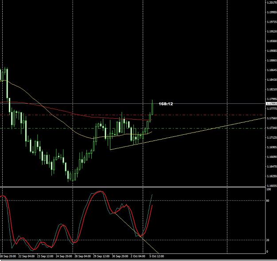Select price axis value 1.17125
277x261 pixels.
coord(272,137)
